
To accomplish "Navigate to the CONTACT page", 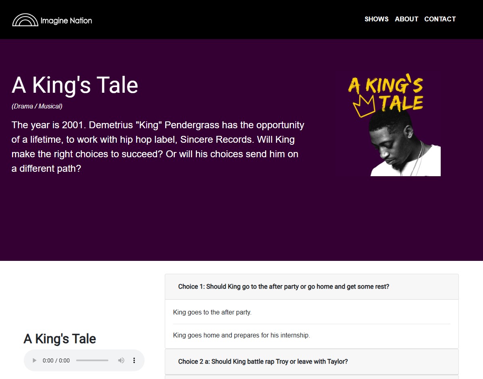I will (440, 19).
